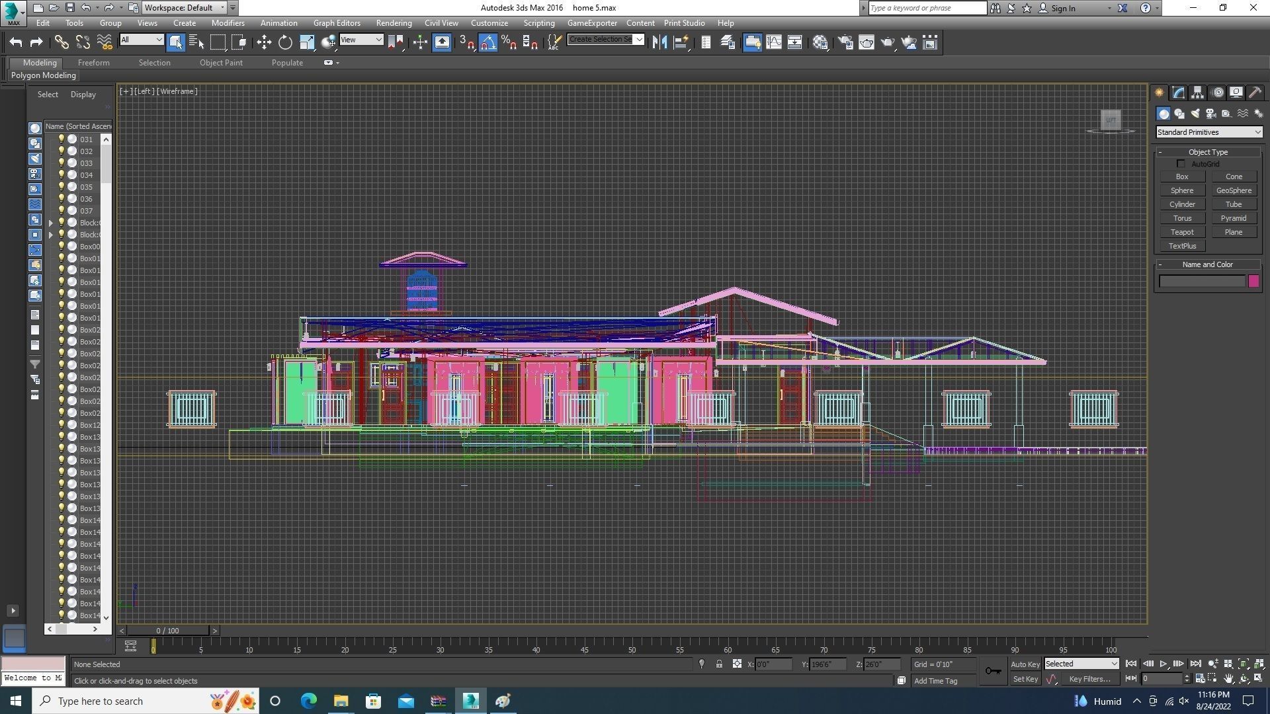Switch to the Freeform ribbon tab
Image resolution: width=1270 pixels, height=714 pixels.
pyautogui.click(x=93, y=63)
